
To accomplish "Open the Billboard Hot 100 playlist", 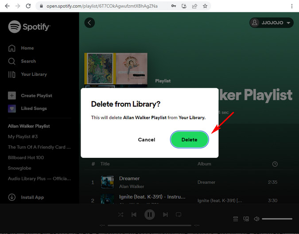I will point(26,157).
